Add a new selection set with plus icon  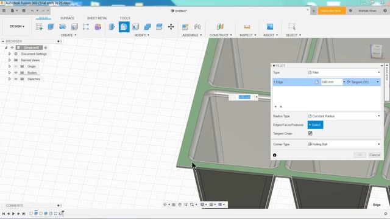(275, 106)
